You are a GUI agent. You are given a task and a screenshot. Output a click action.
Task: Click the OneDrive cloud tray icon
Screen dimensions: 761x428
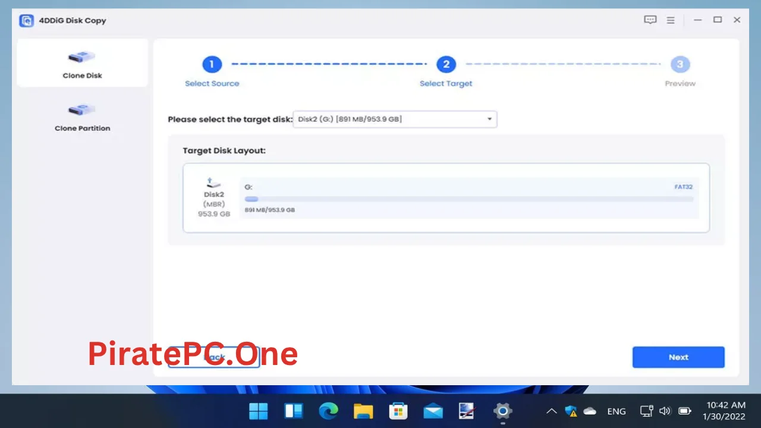pos(590,411)
